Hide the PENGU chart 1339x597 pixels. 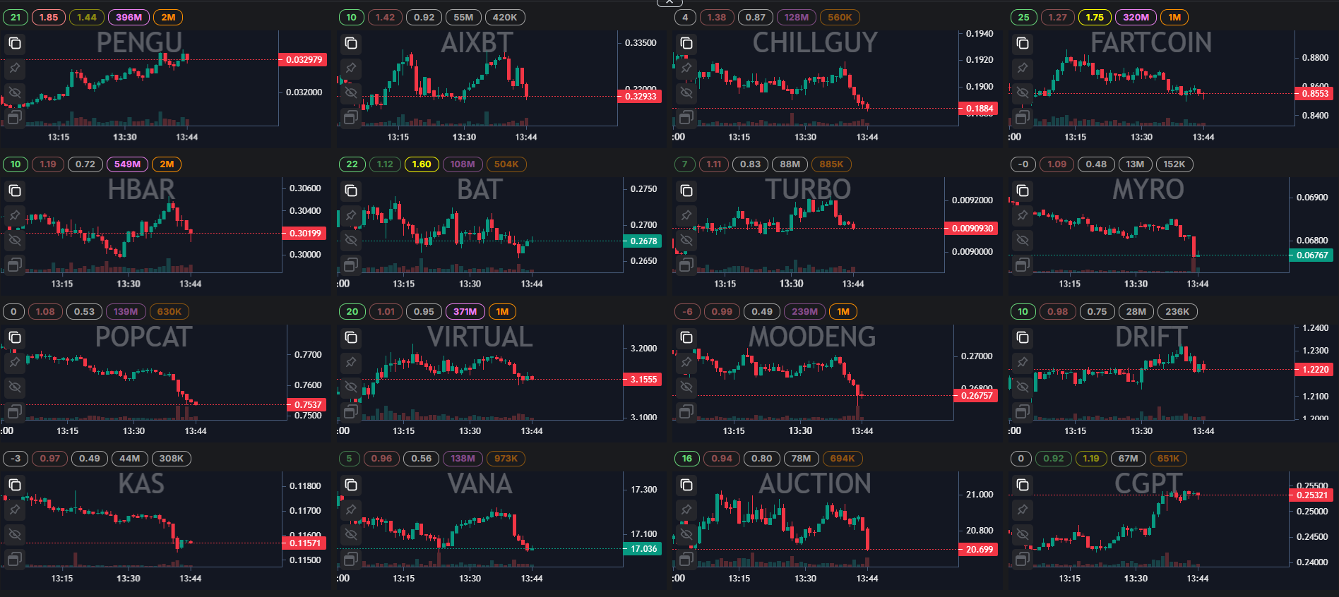point(15,92)
